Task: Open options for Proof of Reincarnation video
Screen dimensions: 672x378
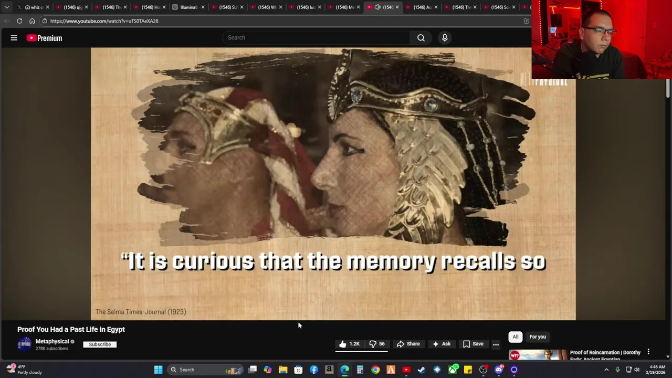Action: [x=648, y=352]
